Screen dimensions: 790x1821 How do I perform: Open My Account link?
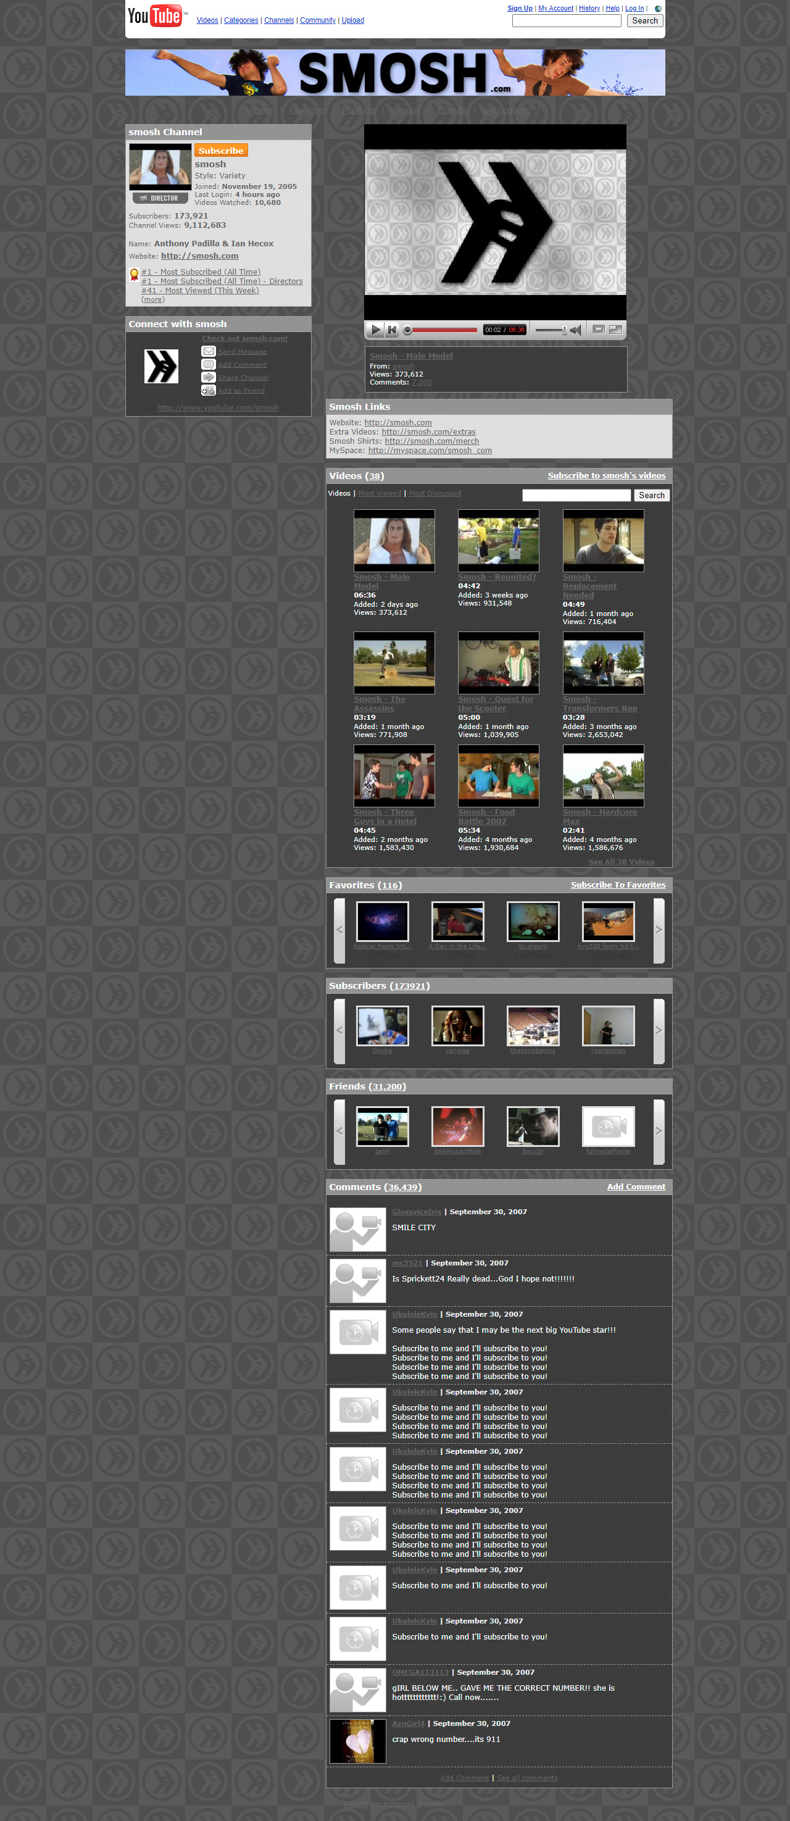[555, 9]
